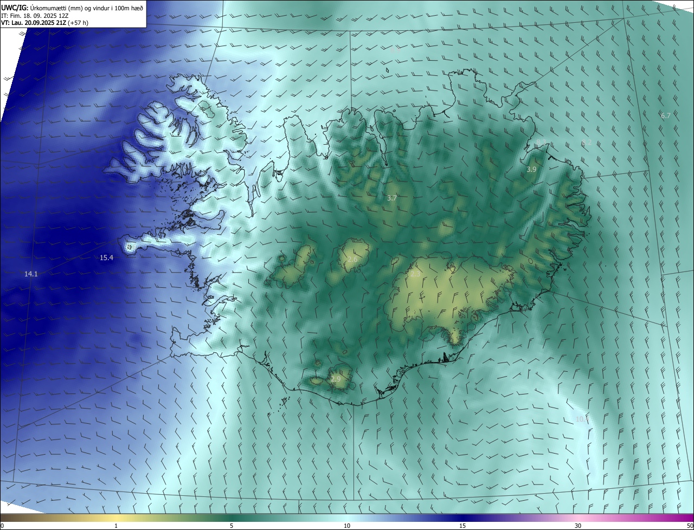694x530 pixels.
Task: Click the title line 'UWC/IG: Úrkomumætti (mm) og vindur i 100m hæð'
Action: (x=72, y=8)
